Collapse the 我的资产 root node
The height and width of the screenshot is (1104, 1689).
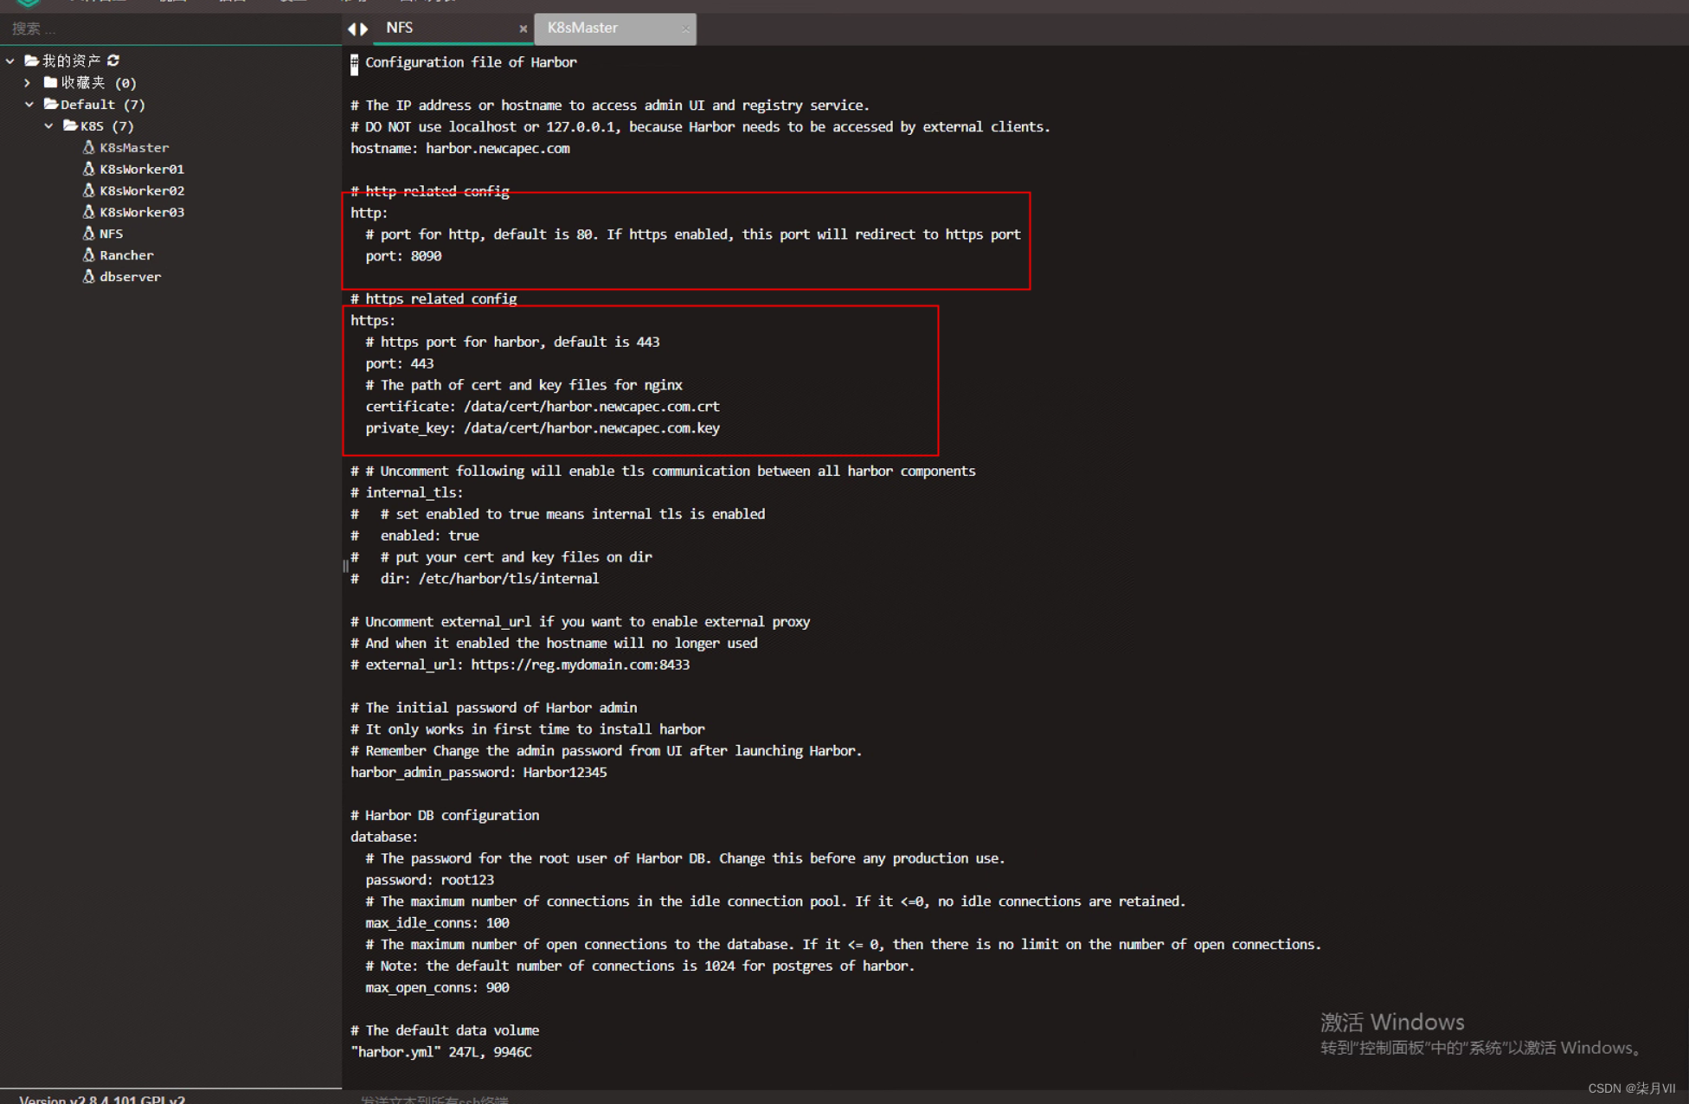10,61
